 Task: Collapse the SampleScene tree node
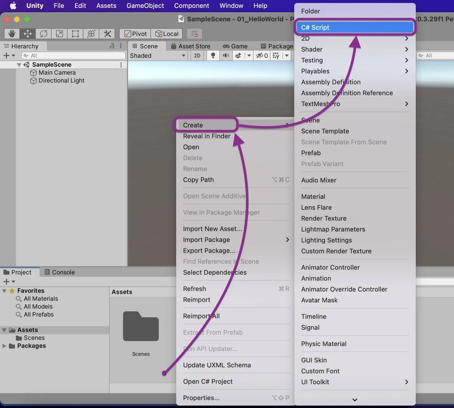tap(19, 65)
